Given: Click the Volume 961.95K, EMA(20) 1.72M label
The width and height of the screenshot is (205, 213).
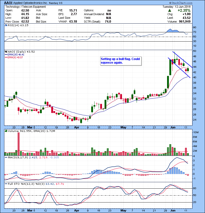Looking at the screenshot, I should pos(32,131).
